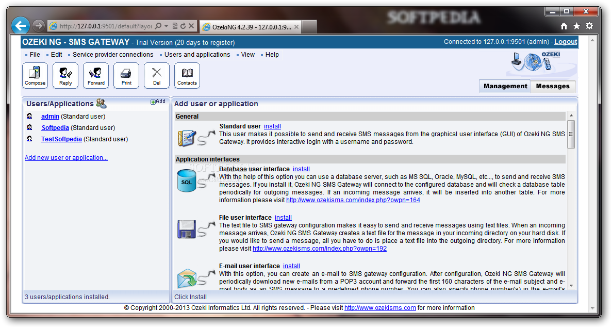612x328 pixels.
Task: Click the URL address bar field
Action: pyautogui.click(x=105, y=26)
